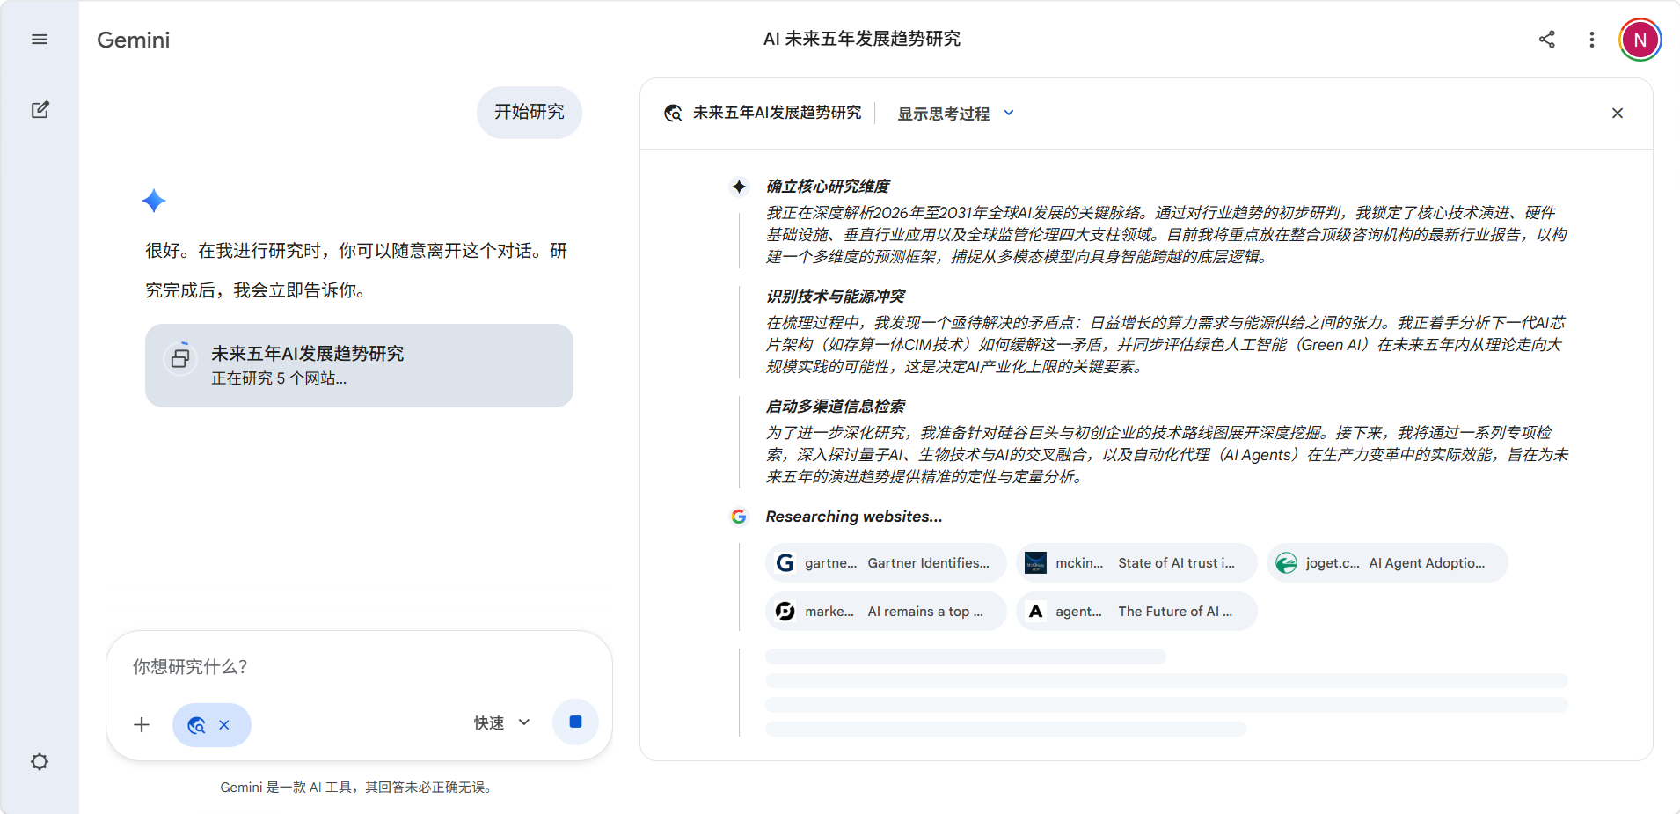The width and height of the screenshot is (1680, 814).
Task: Share the conversation via share icon
Action: point(1547,40)
